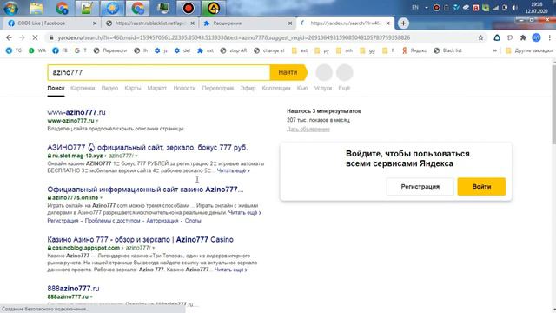The height and width of the screenshot is (313, 556).
Task: Open the FB bookmark
Action: pyautogui.click(x=60, y=50)
